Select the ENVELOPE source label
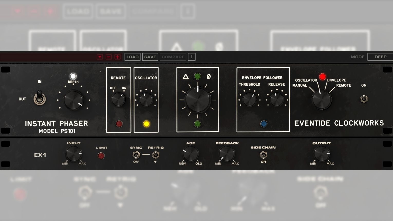 tap(336, 80)
